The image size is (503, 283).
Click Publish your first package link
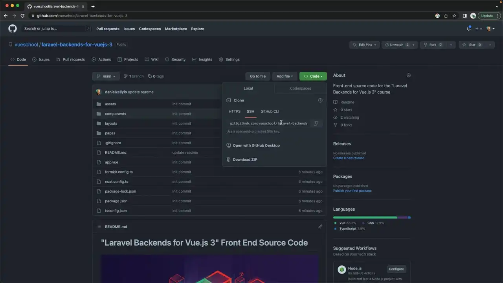pos(352,191)
